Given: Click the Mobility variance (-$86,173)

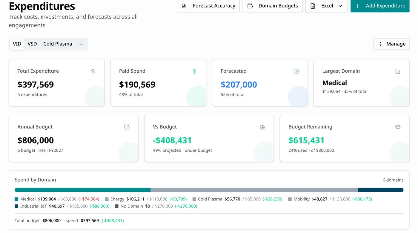Looking at the screenshot, I should pyautogui.click(x=362, y=199).
